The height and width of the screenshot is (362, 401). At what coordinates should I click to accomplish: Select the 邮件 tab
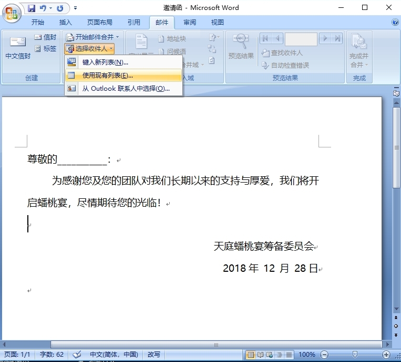coord(162,23)
